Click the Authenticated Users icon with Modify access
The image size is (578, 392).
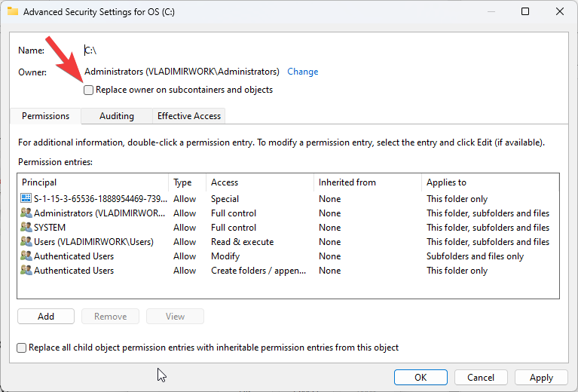tap(26, 256)
